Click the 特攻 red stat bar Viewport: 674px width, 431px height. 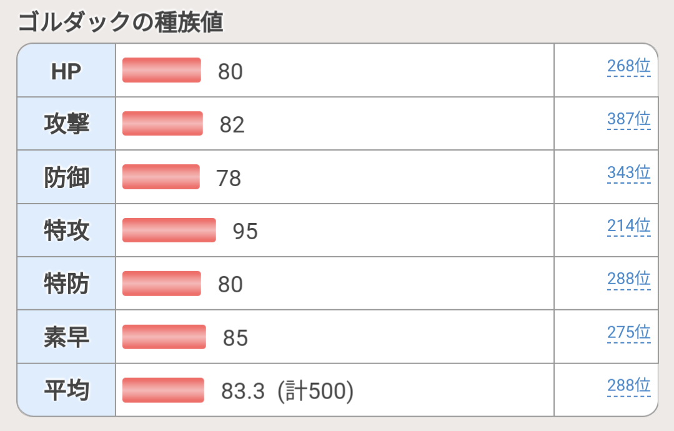tap(169, 230)
